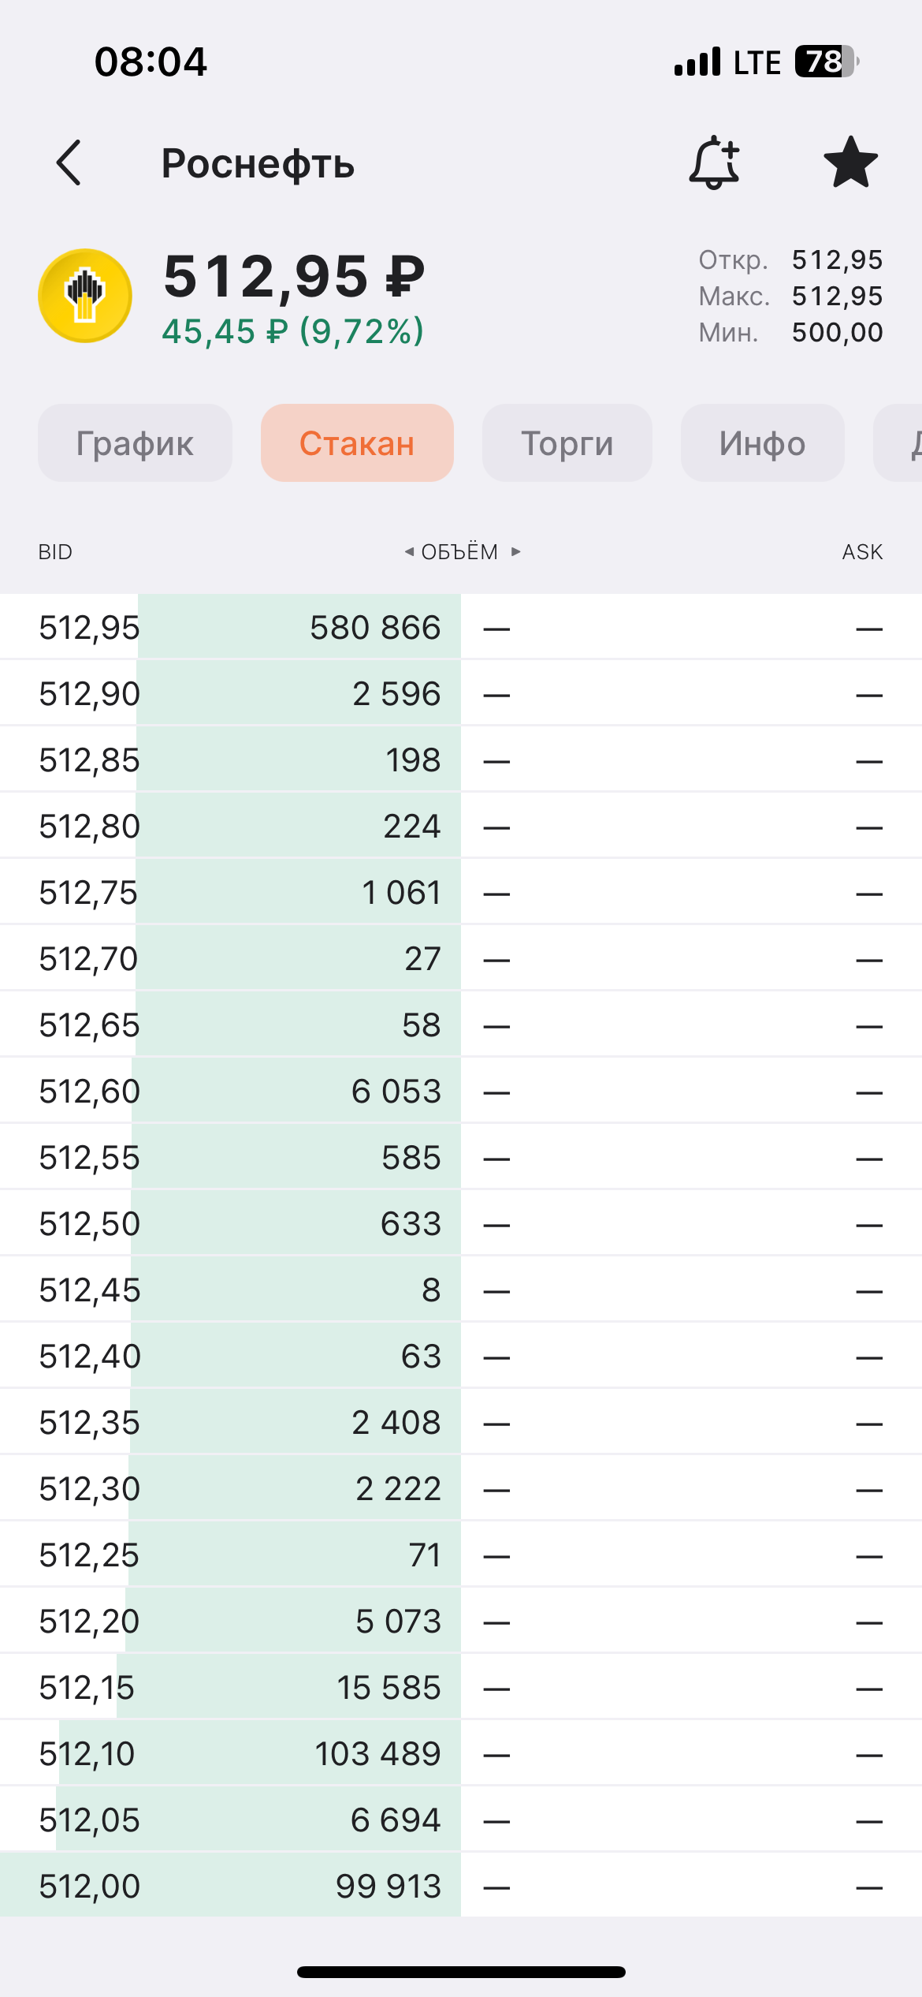This screenshot has height=1997, width=922.
Task: Tap the ОБЪЁМ column header
Action: coord(460,551)
